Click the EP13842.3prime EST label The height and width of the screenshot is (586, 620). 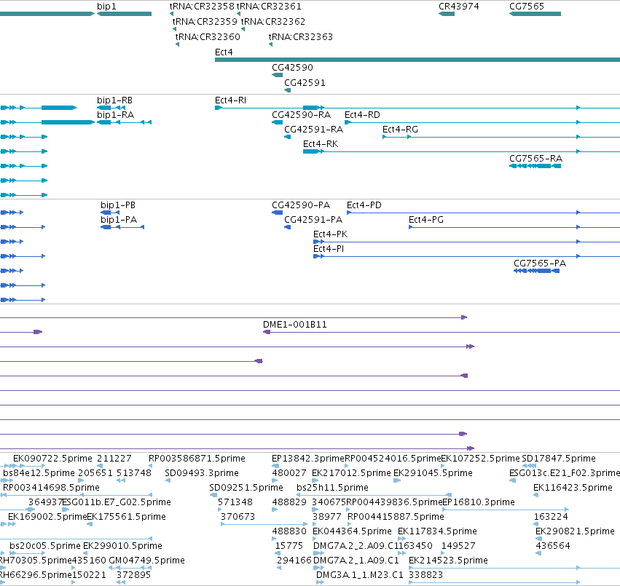tap(308, 459)
